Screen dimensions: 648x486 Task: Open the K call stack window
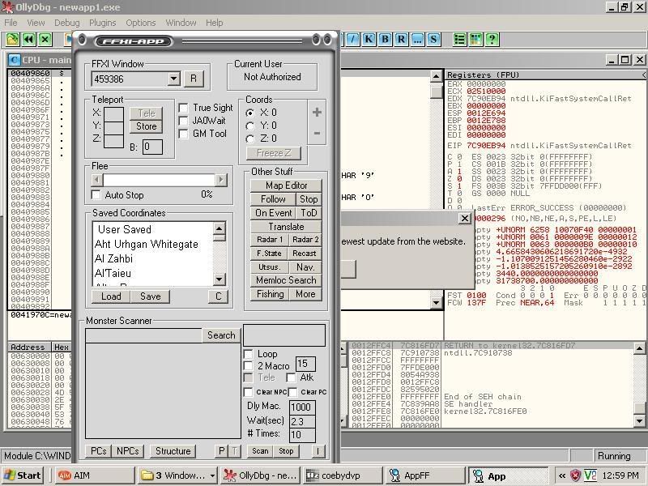click(x=369, y=39)
